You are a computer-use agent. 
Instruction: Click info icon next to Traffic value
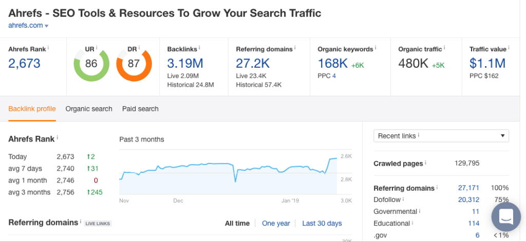(x=509, y=48)
